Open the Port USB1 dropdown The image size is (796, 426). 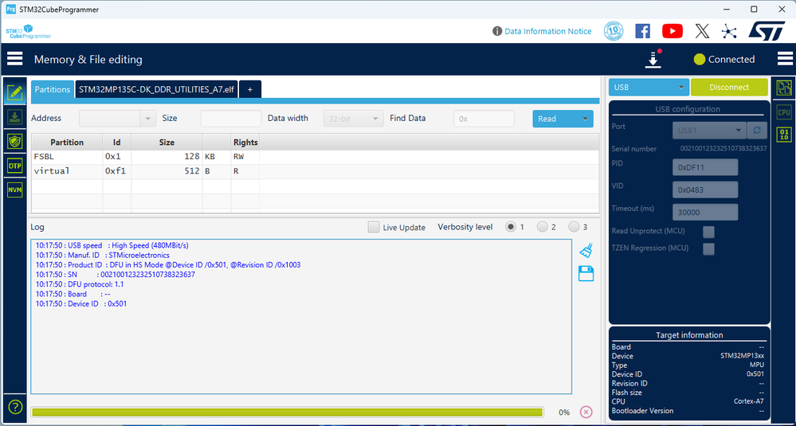point(709,131)
